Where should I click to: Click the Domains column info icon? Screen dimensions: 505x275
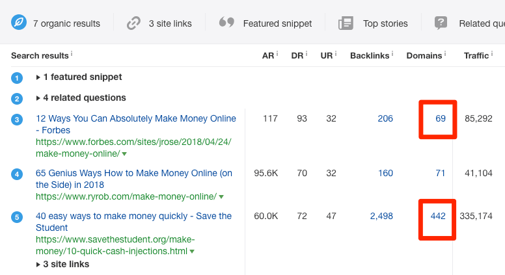(444, 53)
